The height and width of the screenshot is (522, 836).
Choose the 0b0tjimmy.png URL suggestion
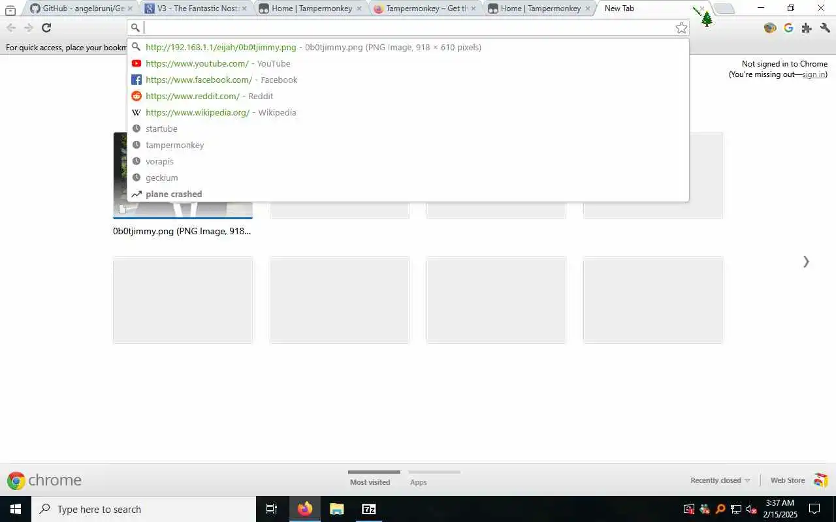[x=408, y=47]
